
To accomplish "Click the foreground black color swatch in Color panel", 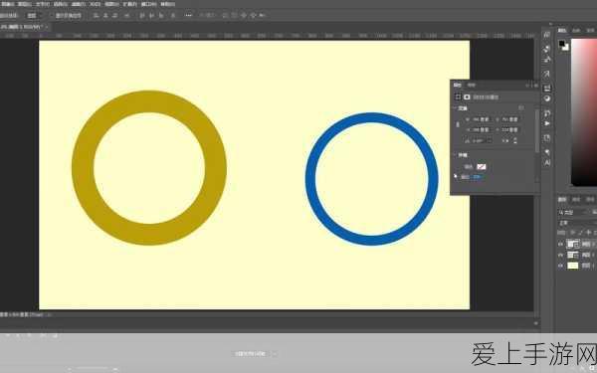I will 562,44.
